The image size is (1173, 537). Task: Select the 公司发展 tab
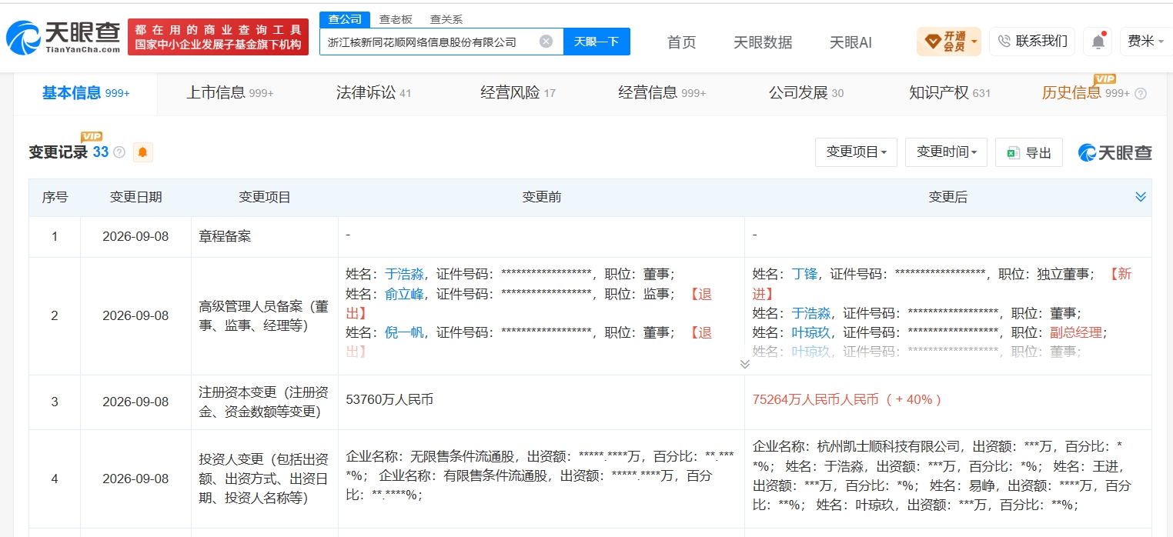(806, 93)
